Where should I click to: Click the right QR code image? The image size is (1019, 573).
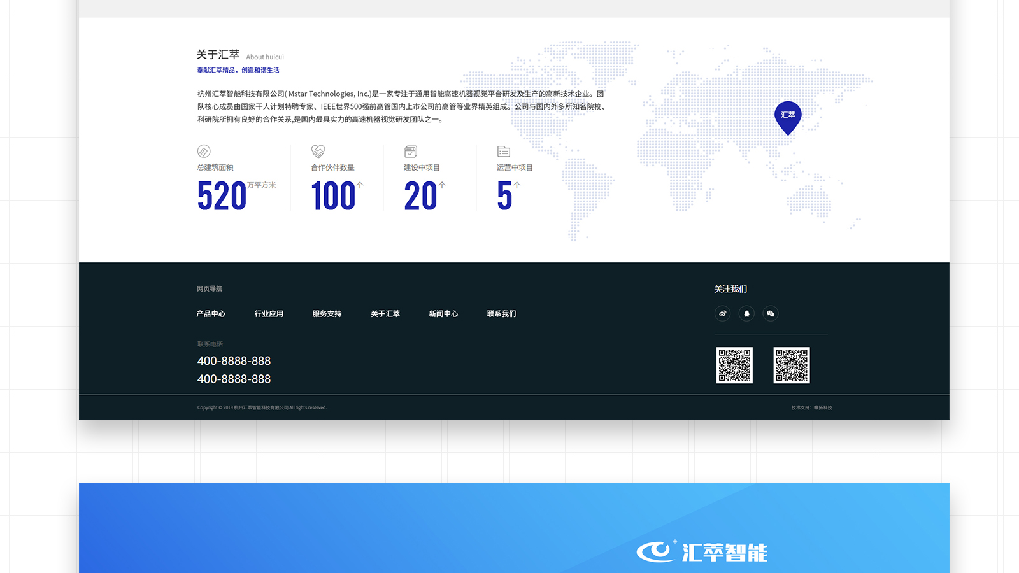click(x=792, y=365)
